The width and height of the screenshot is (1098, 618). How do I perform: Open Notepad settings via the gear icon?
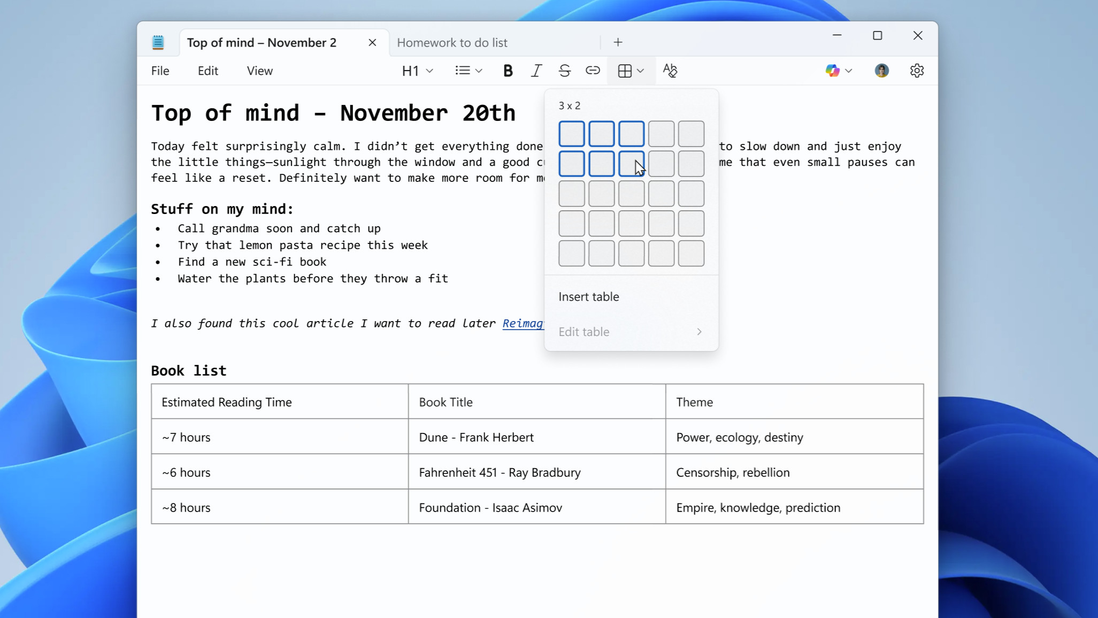pos(917,70)
